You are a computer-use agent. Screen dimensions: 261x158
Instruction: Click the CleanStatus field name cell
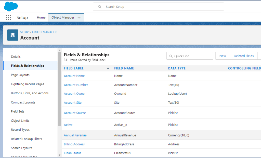click(122, 153)
